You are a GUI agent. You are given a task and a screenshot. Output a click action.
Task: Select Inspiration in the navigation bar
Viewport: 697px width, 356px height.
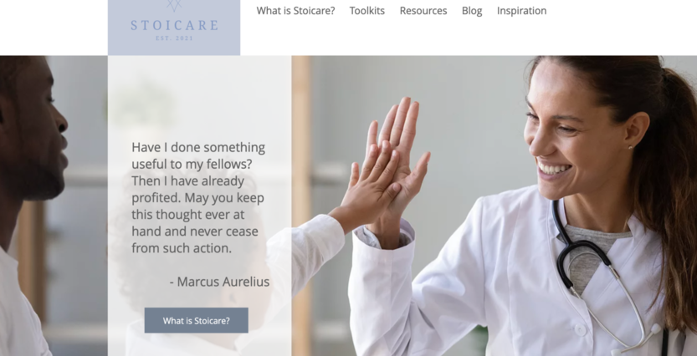(x=522, y=11)
